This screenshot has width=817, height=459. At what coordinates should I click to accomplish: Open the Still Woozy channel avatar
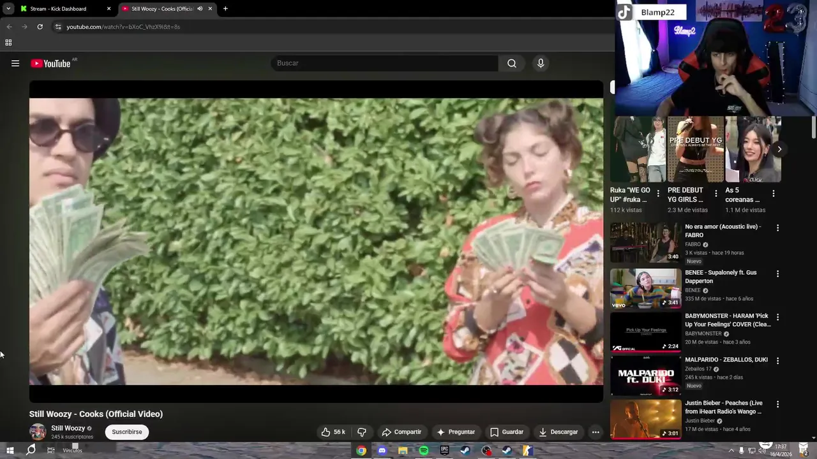point(38,432)
